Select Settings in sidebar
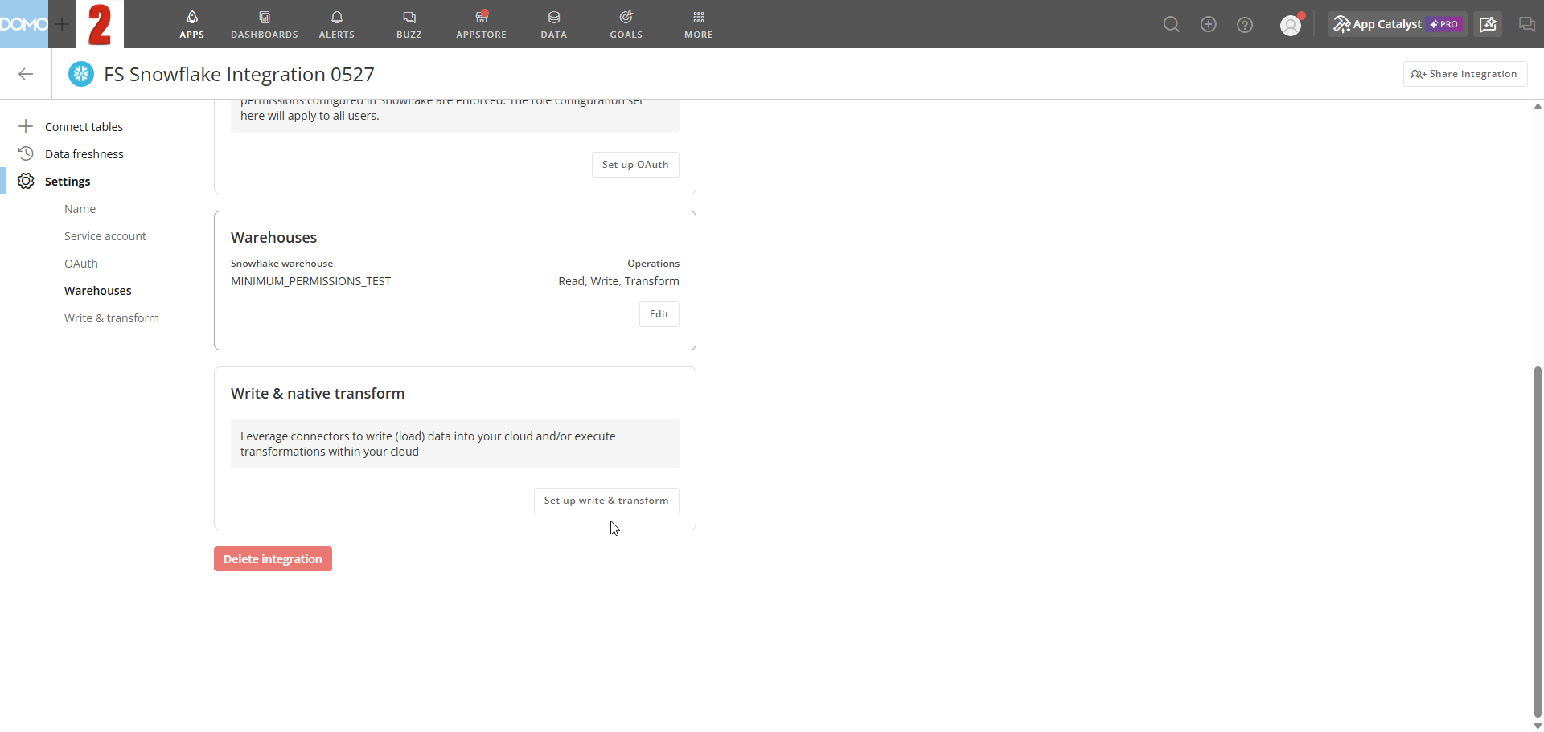This screenshot has height=732, width=1544. pos(68,182)
